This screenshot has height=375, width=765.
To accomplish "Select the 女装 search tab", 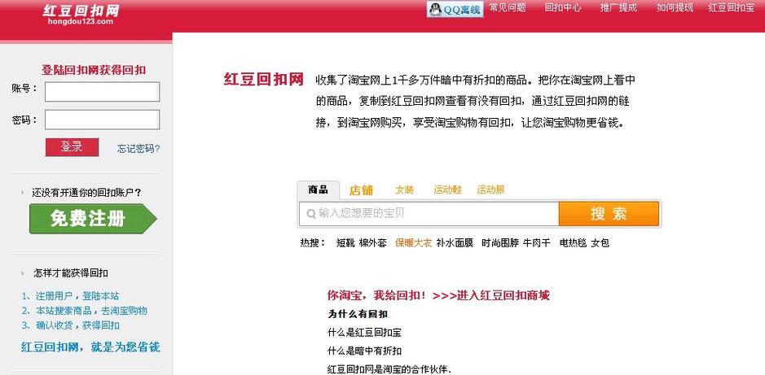I will click(404, 190).
